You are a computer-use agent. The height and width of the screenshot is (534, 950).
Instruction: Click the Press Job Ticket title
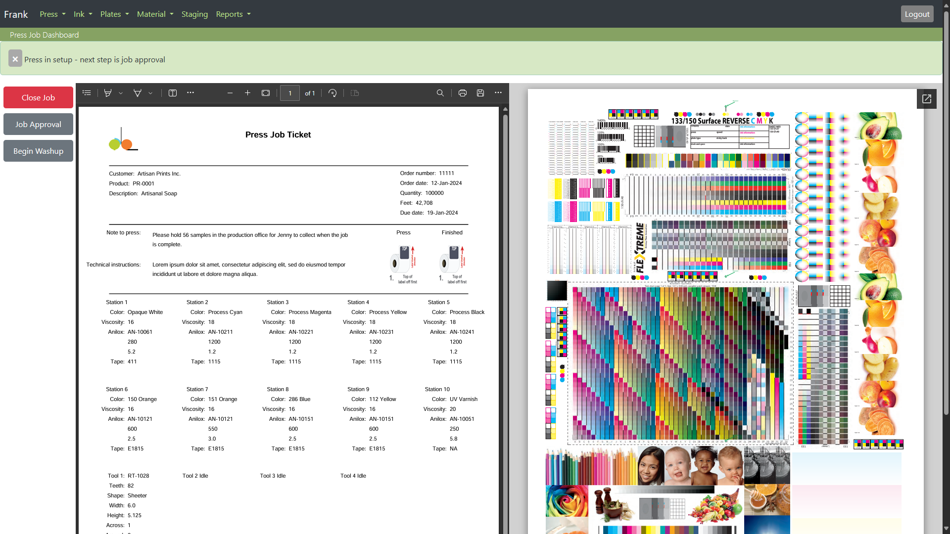[278, 134]
